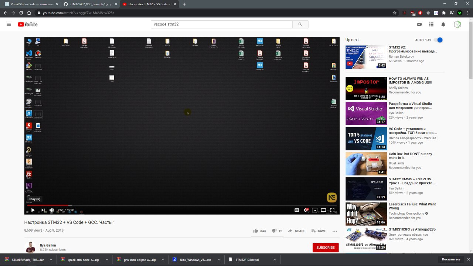Viewport: 473px width, 266px height.
Task: Expand options for STLinkReflash rar download
Action: pos(51,260)
